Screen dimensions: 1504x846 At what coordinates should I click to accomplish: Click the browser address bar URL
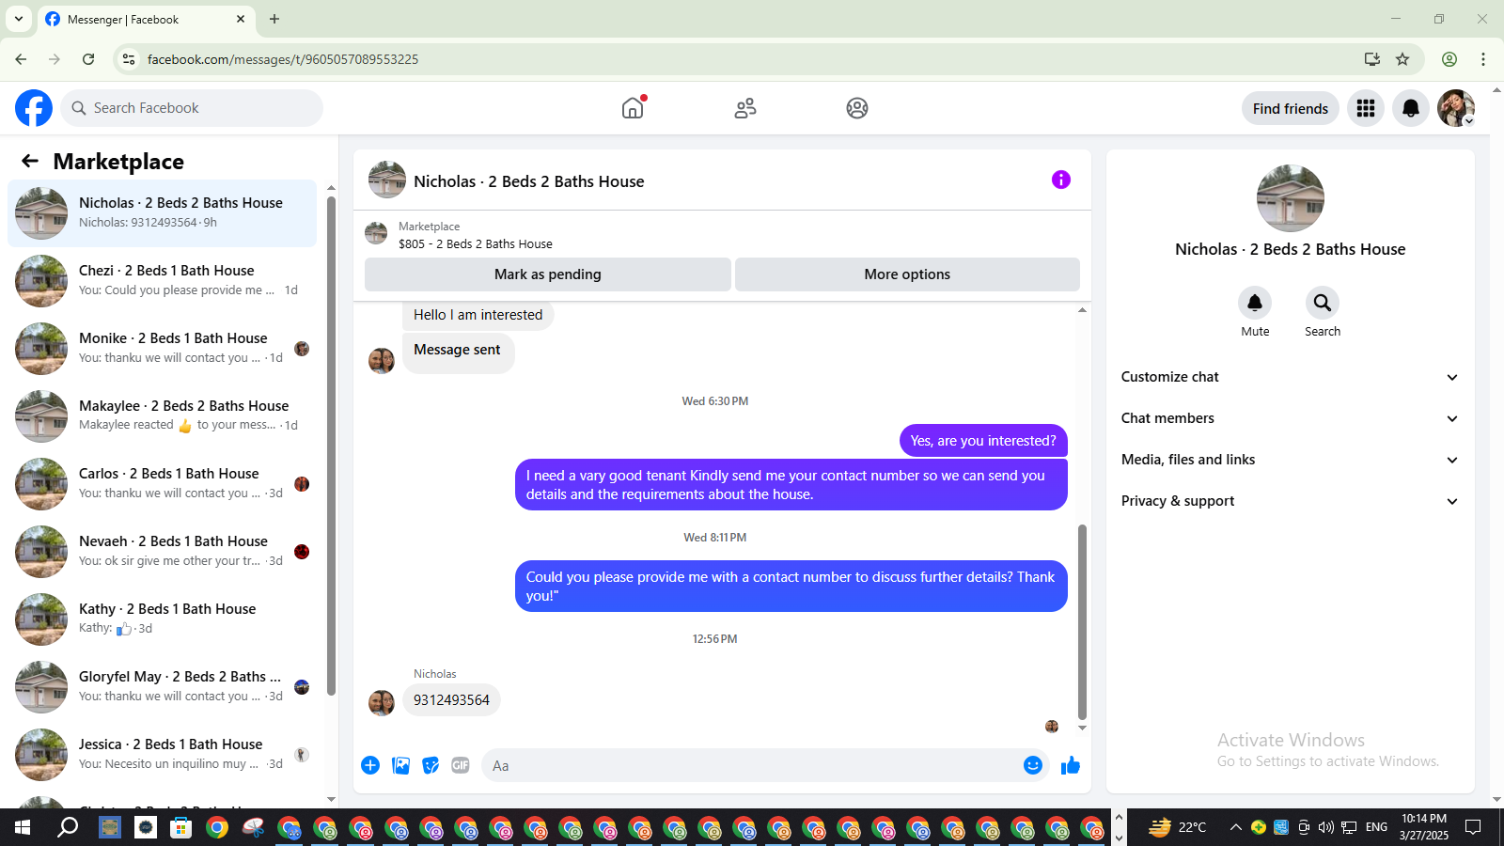[283, 59]
